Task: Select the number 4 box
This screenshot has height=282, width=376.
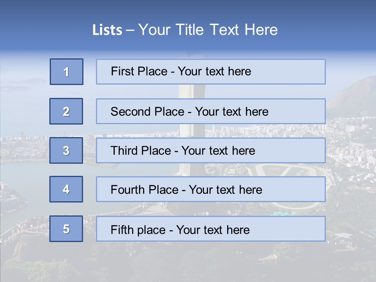Action: [x=66, y=190]
